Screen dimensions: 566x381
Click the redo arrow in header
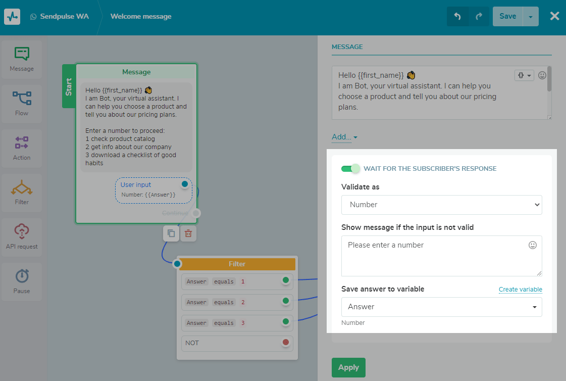(479, 16)
